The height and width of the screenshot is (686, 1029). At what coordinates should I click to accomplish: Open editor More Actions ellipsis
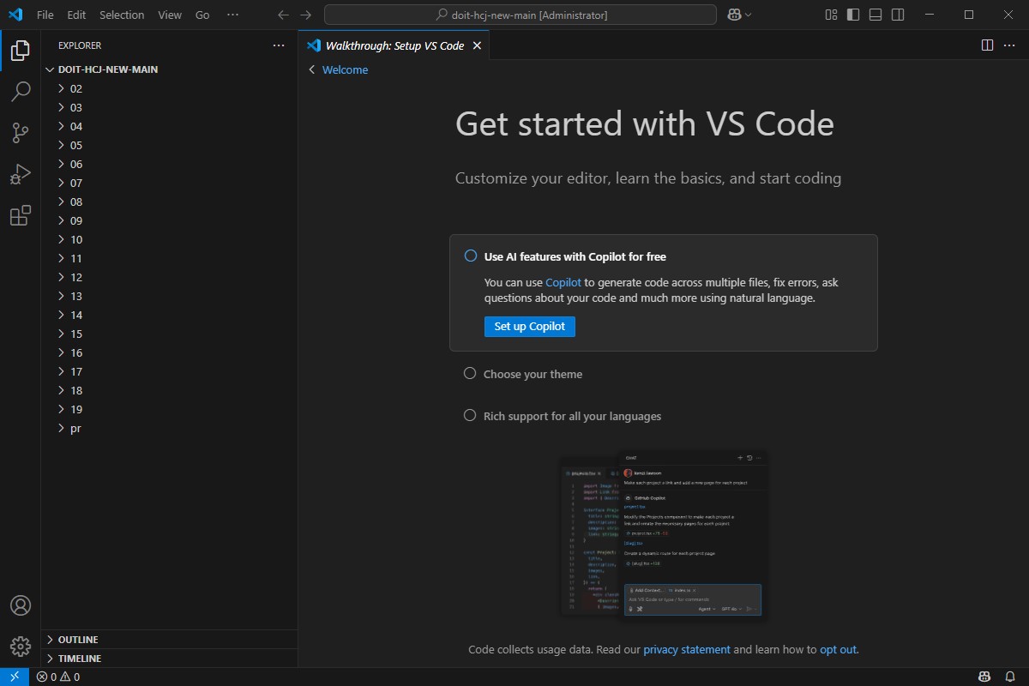pos(1009,45)
